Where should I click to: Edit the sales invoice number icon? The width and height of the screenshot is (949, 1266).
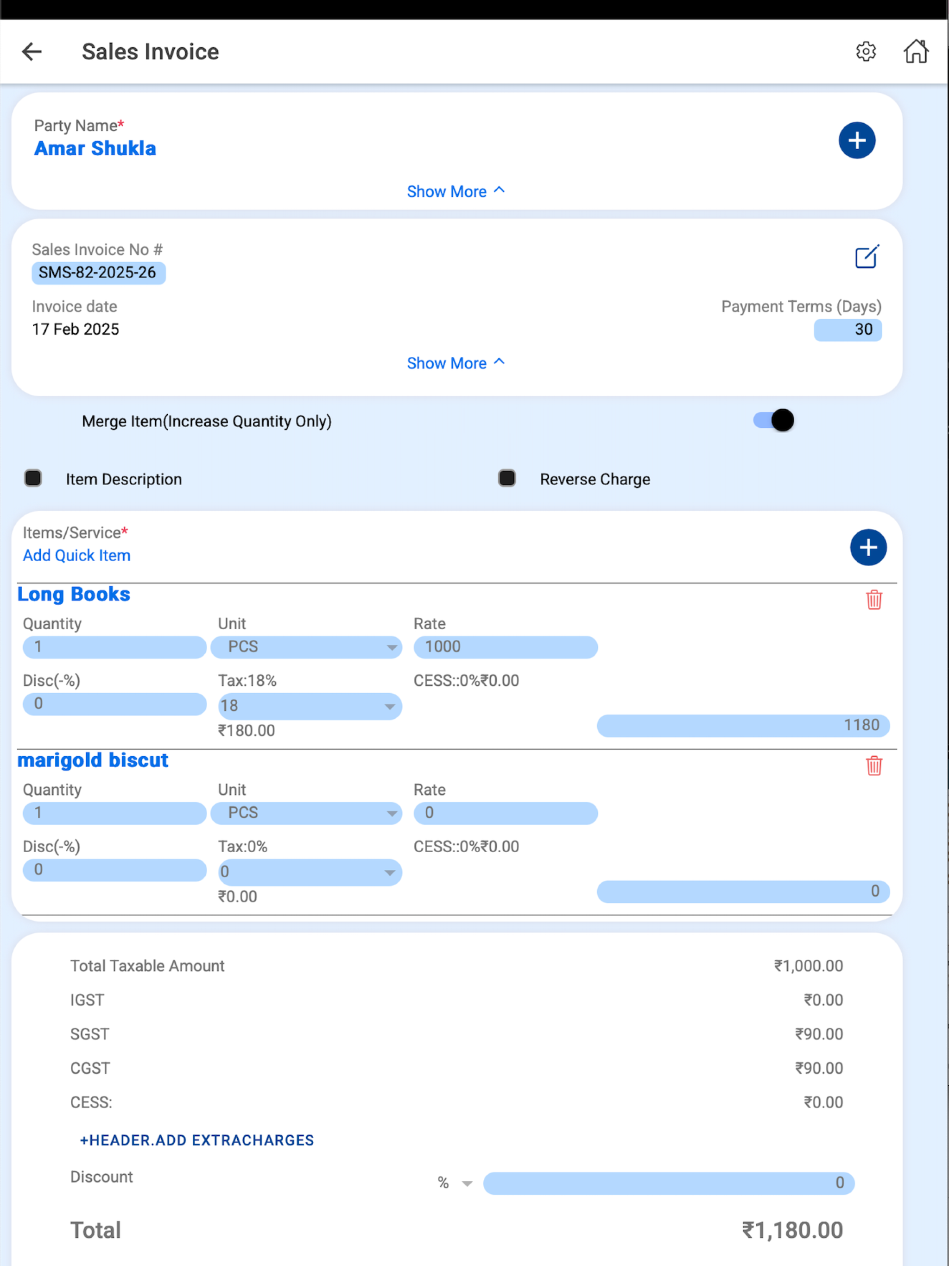pos(867,256)
